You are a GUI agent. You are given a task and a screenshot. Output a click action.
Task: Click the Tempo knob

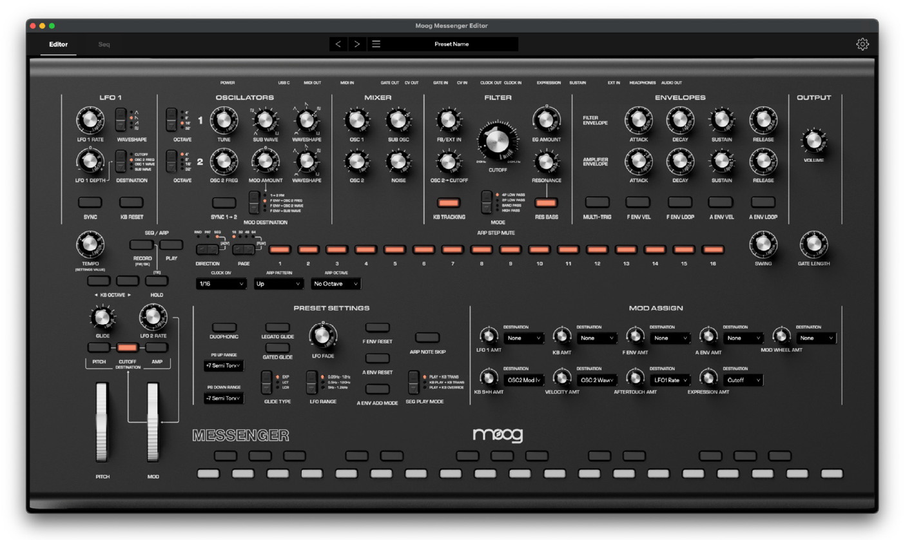coord(90,245)
